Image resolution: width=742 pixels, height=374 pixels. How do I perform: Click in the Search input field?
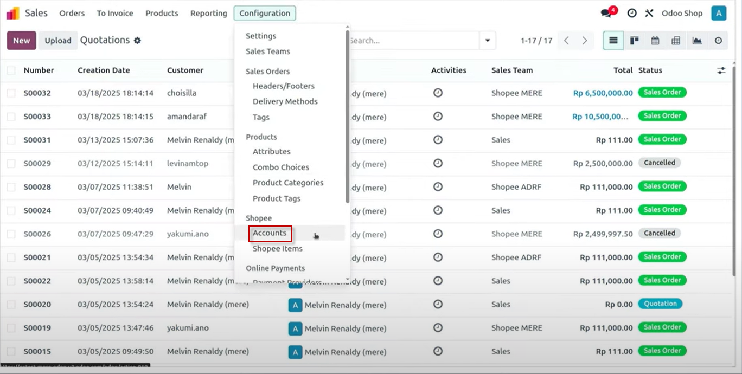tap(414, 41)
